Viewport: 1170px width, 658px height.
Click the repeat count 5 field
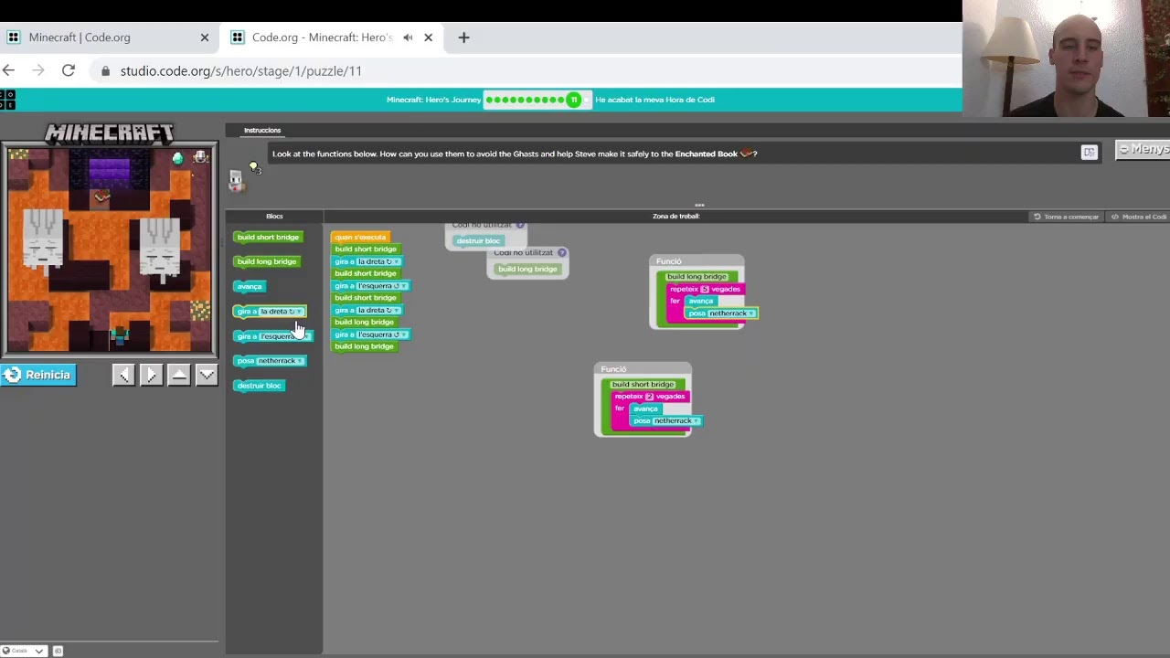[x=705, y=290]
